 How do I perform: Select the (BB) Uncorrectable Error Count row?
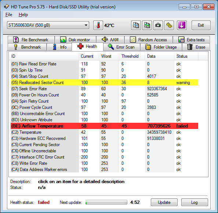(104, 114)
